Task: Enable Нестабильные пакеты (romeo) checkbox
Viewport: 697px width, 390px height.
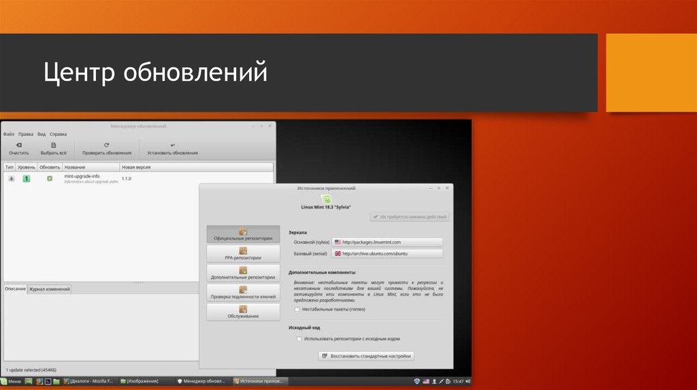Action: [x=297, y=309]
